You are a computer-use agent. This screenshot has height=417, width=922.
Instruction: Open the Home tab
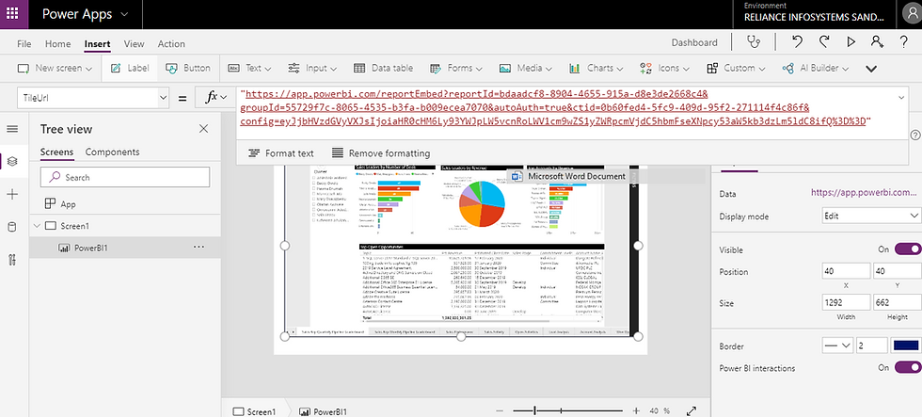click(57, 43)
